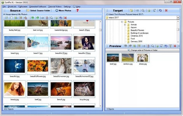Click the beauty.jpg file name label
183x116 pixels.
coord(15,100)
